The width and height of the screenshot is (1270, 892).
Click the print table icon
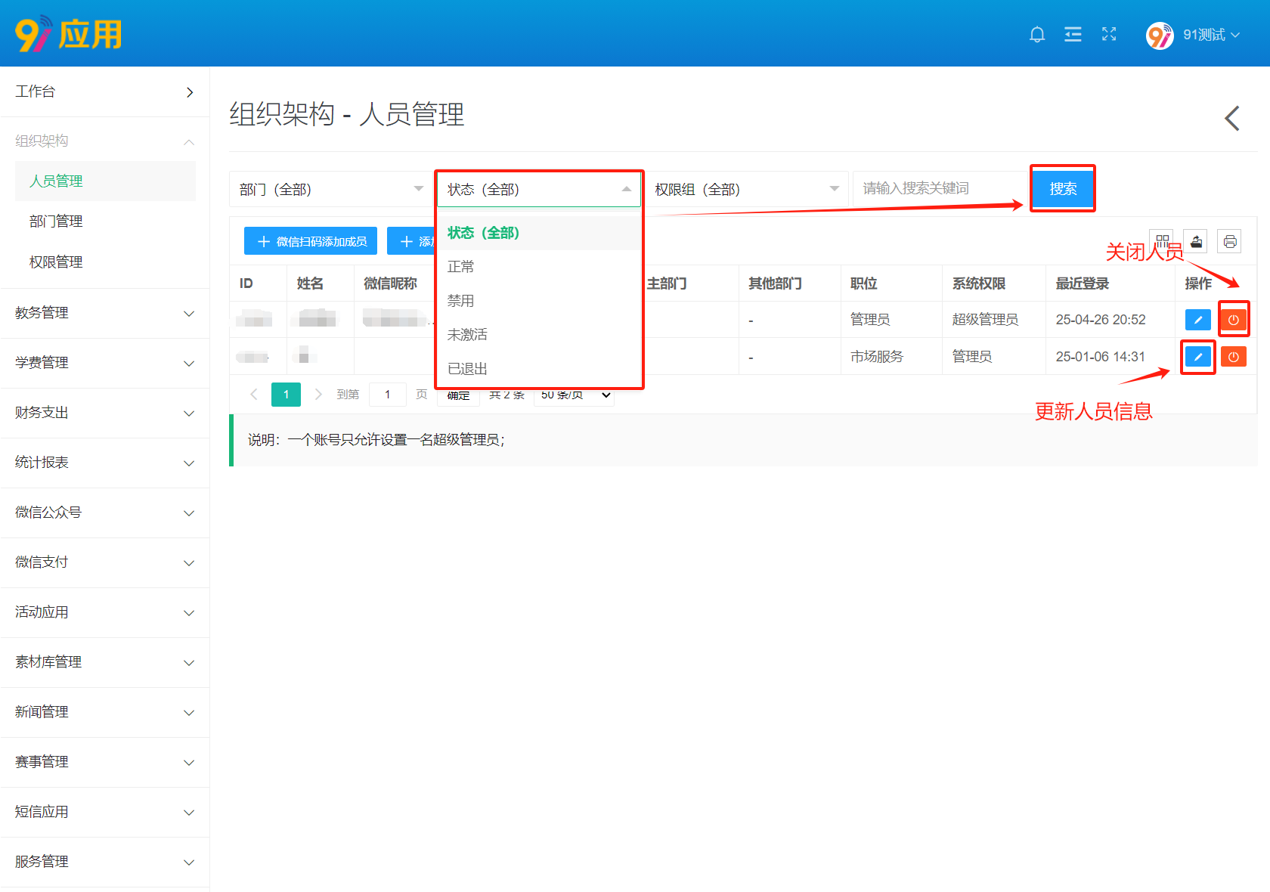pyautogui.click(x=1230, y=242)
